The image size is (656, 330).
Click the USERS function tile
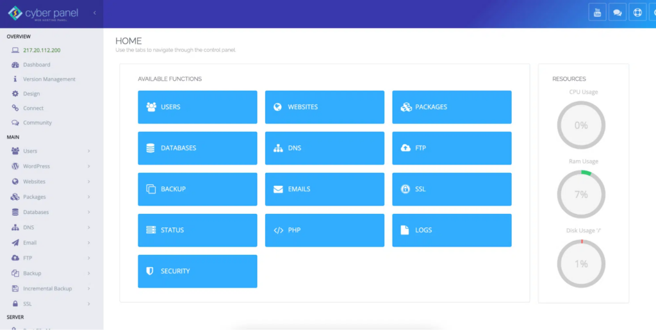click(x=197, y=107)
